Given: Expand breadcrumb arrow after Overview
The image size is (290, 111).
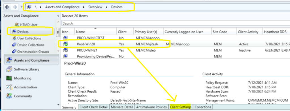Looking at the screenshot, I should [x=106, y=7].
